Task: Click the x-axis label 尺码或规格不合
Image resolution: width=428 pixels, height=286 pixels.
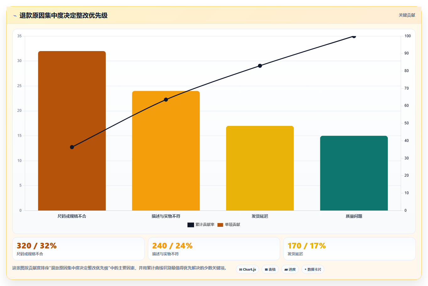Action: pos(72,216)
